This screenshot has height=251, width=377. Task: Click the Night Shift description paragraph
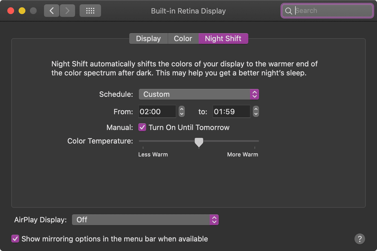185,69
